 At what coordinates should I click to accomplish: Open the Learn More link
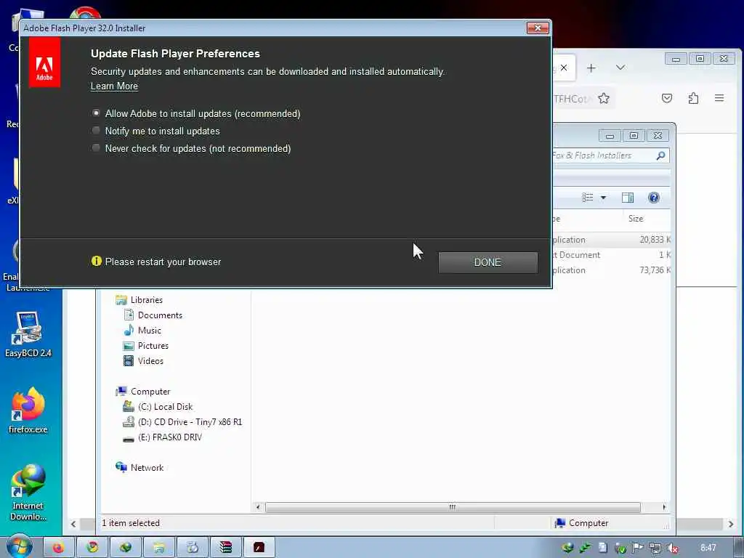(x=114, y=86)
